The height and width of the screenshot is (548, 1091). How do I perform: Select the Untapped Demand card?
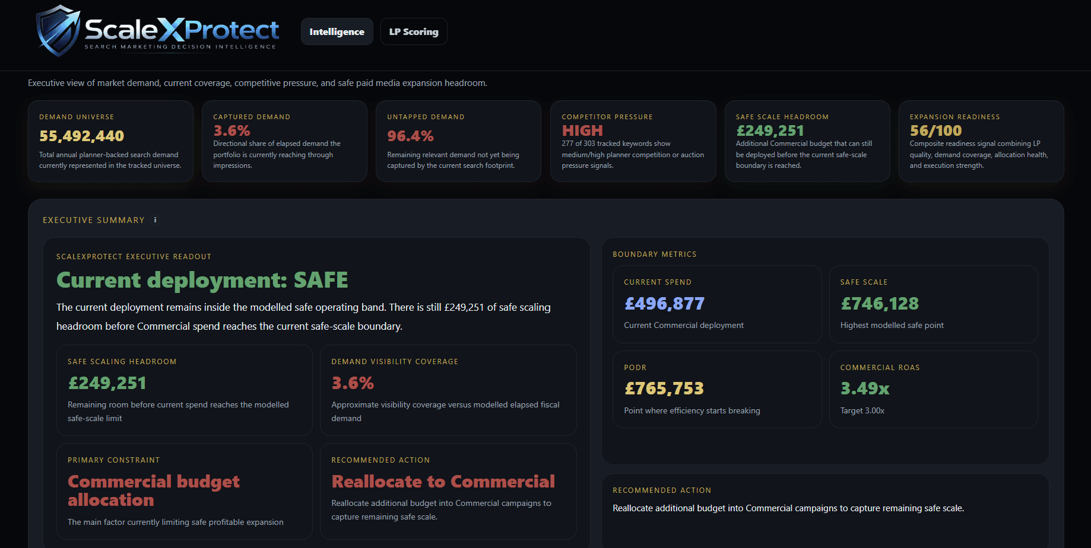click(x=458, y=141)
